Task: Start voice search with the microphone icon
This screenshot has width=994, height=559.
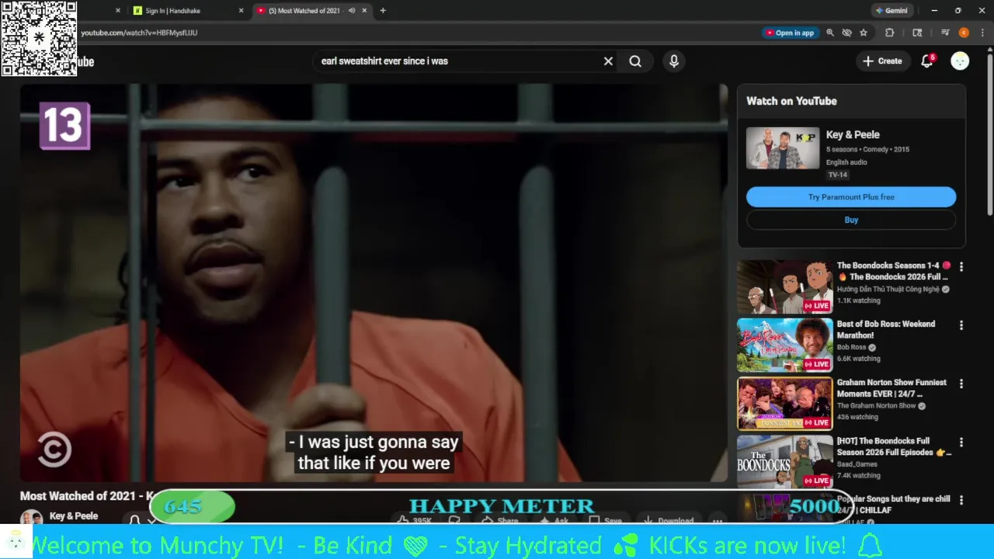Action: tap(674, 61)
